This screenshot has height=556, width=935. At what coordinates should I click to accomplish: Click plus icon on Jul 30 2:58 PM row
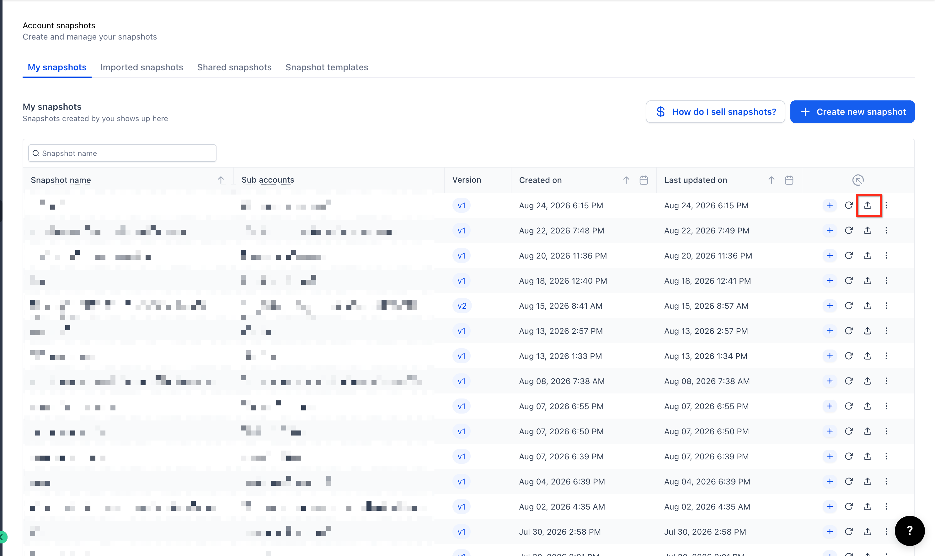click(x=830, y=532)
